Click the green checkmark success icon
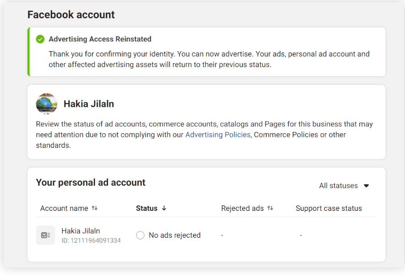The height and width of the screenshot is (277, 405). coord(40,39)
